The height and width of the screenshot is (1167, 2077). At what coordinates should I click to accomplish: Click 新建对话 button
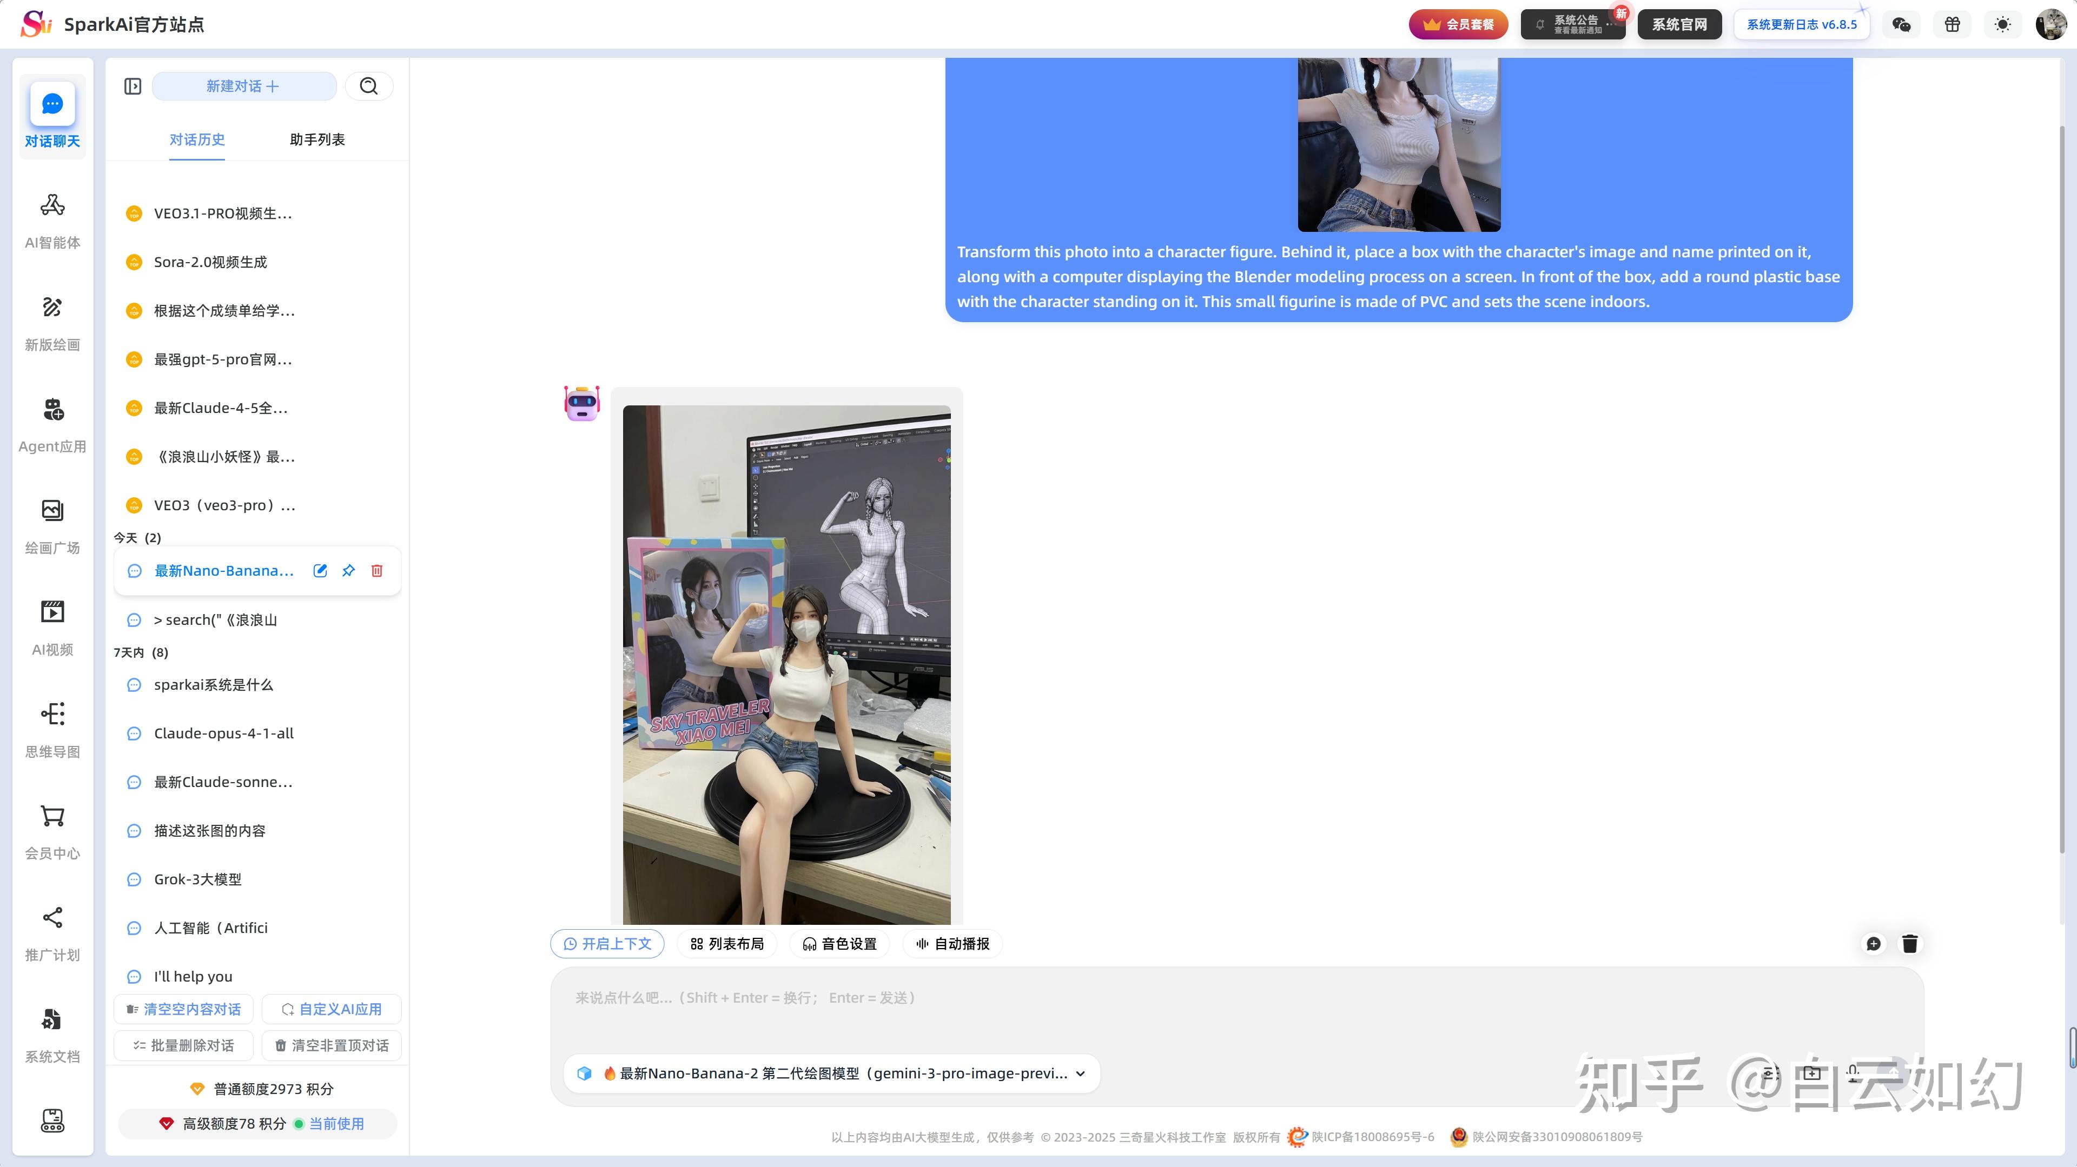pyautogui.click(x=243, y=86)
